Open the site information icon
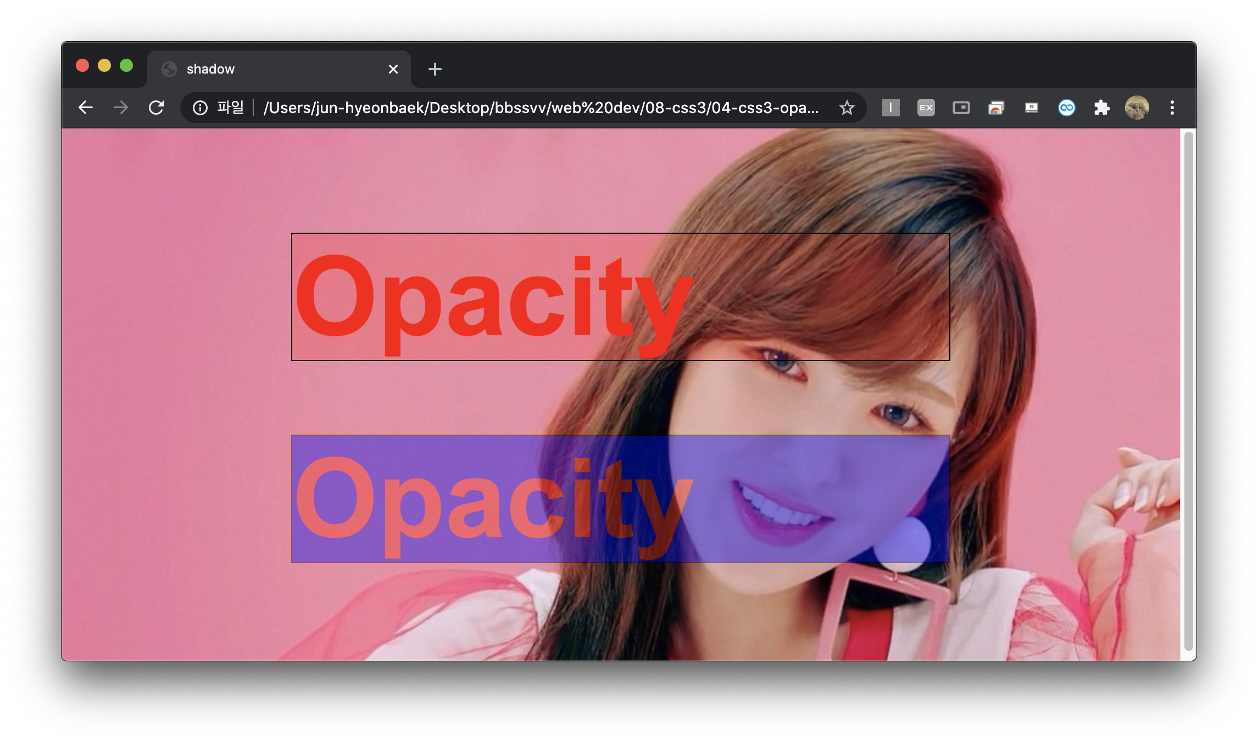Viewport: 1258px width, 742px height. click(x=200, y=108)
